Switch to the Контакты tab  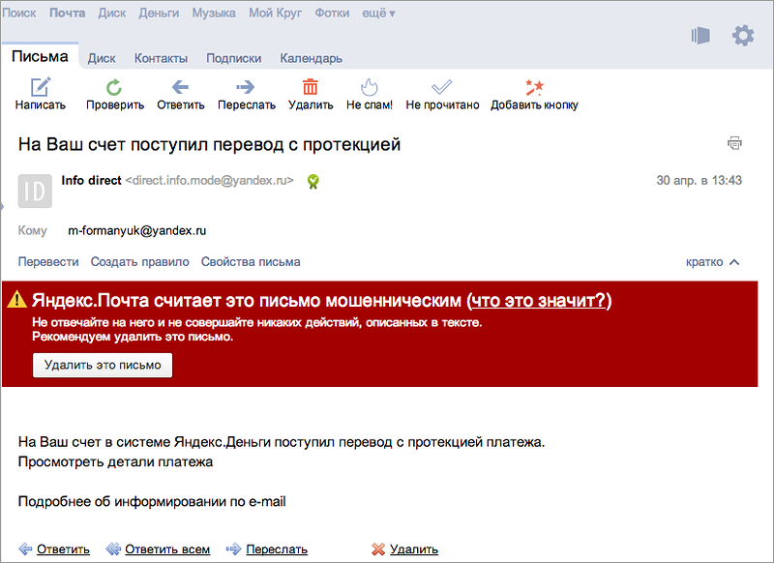click(161, 58)
